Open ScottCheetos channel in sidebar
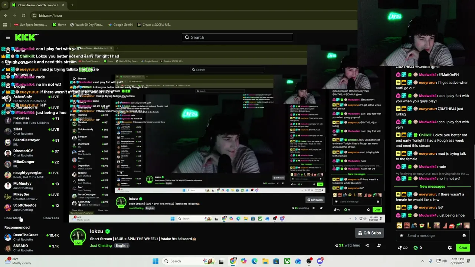 (x=31, y=207)
